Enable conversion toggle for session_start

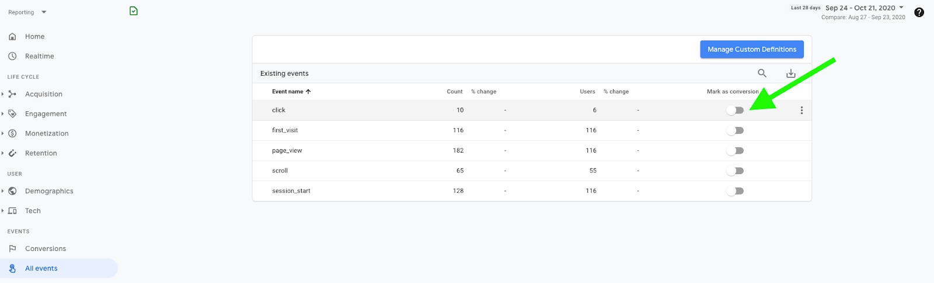[x=735, y=191]
